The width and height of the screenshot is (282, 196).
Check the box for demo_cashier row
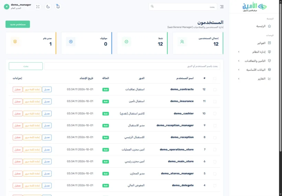215,113
